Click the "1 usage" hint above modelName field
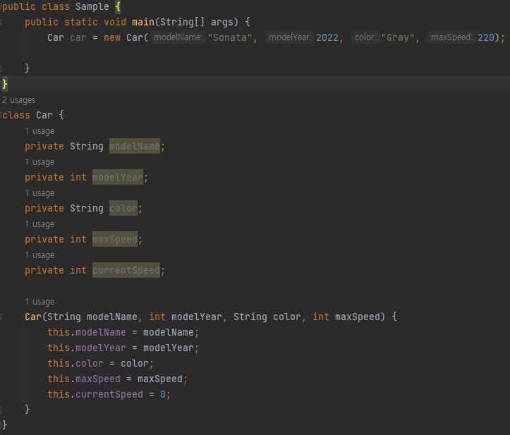510x435 pixels. pos(40,131)
